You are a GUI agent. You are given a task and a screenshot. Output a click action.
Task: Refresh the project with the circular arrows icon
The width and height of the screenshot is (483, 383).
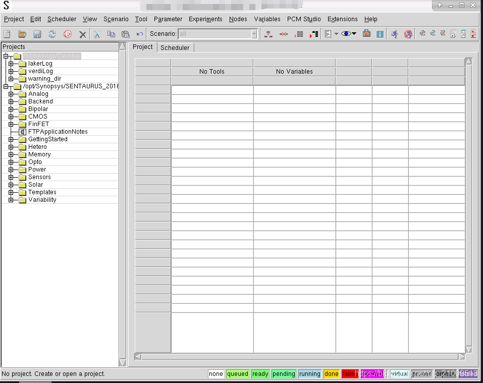(52, 34)
